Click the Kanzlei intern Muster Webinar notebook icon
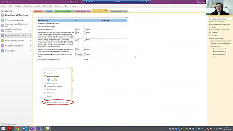 [2, 30]
